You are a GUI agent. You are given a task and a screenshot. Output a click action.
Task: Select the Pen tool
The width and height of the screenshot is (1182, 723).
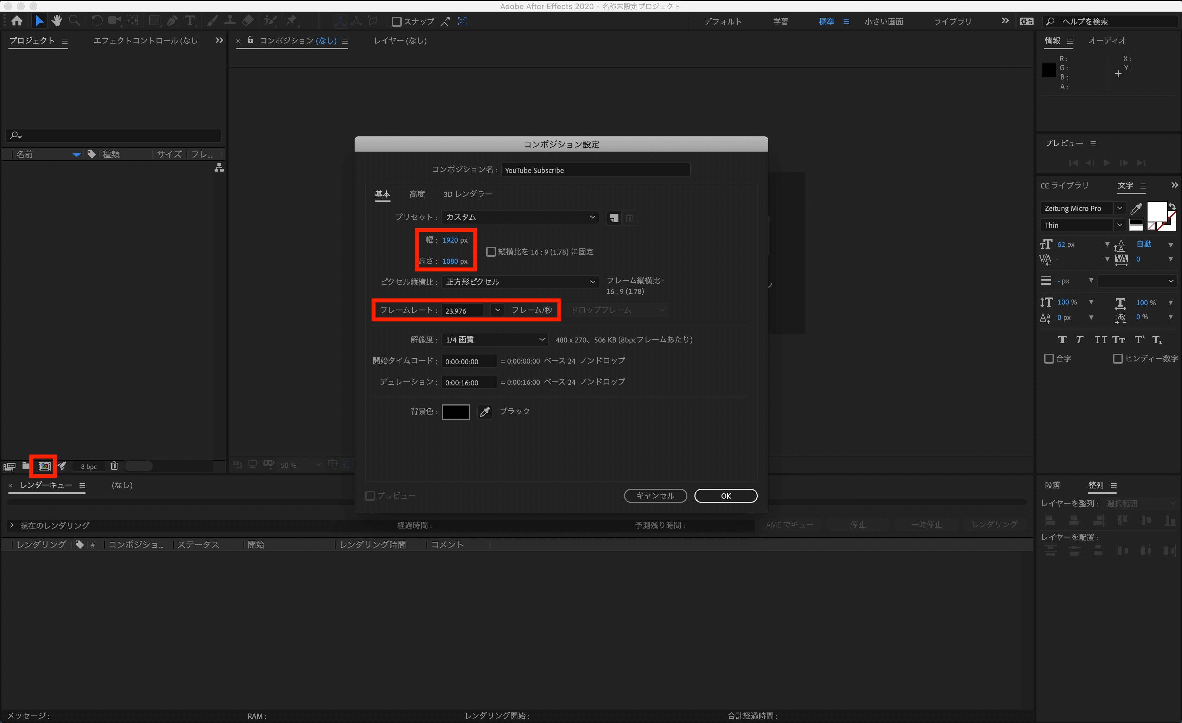(x=172, y=21)
